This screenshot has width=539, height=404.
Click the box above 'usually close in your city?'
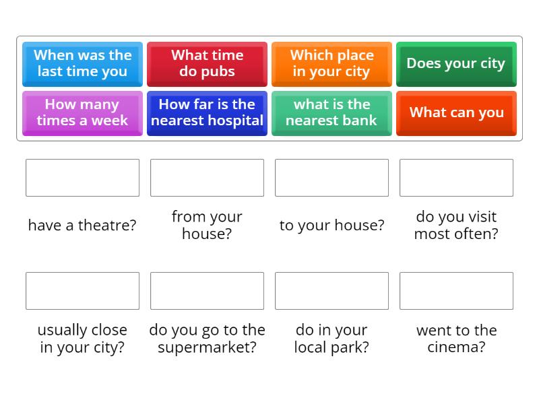coord(82,291)
